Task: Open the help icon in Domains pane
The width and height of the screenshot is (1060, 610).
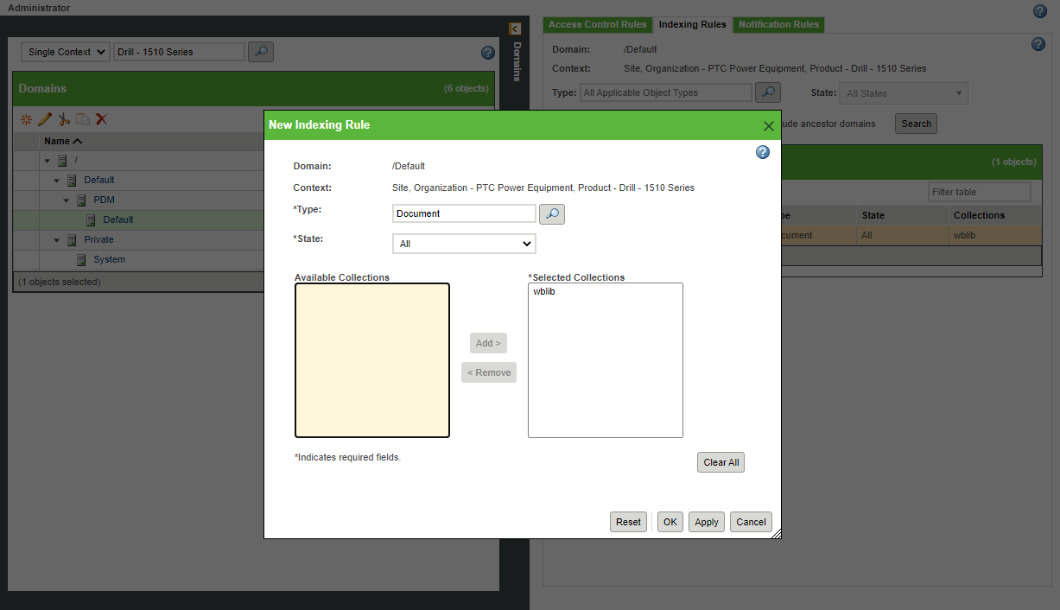Action: click(x=488, y=53)
